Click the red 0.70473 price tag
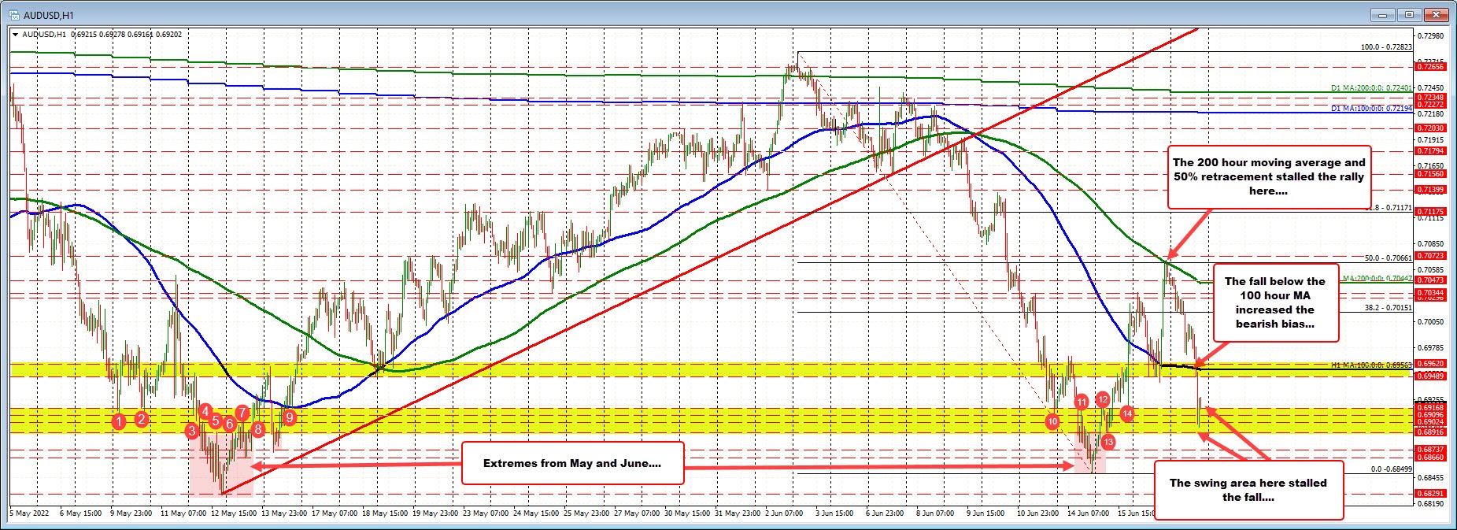Screen dimensions: 1457x530 tap(1430, 280)
